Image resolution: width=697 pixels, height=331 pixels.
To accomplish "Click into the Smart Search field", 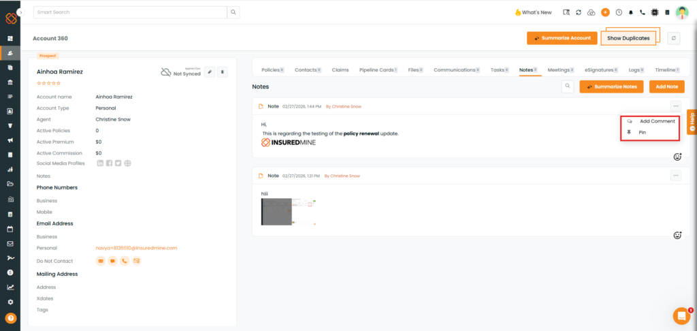I will click(129, 12).
